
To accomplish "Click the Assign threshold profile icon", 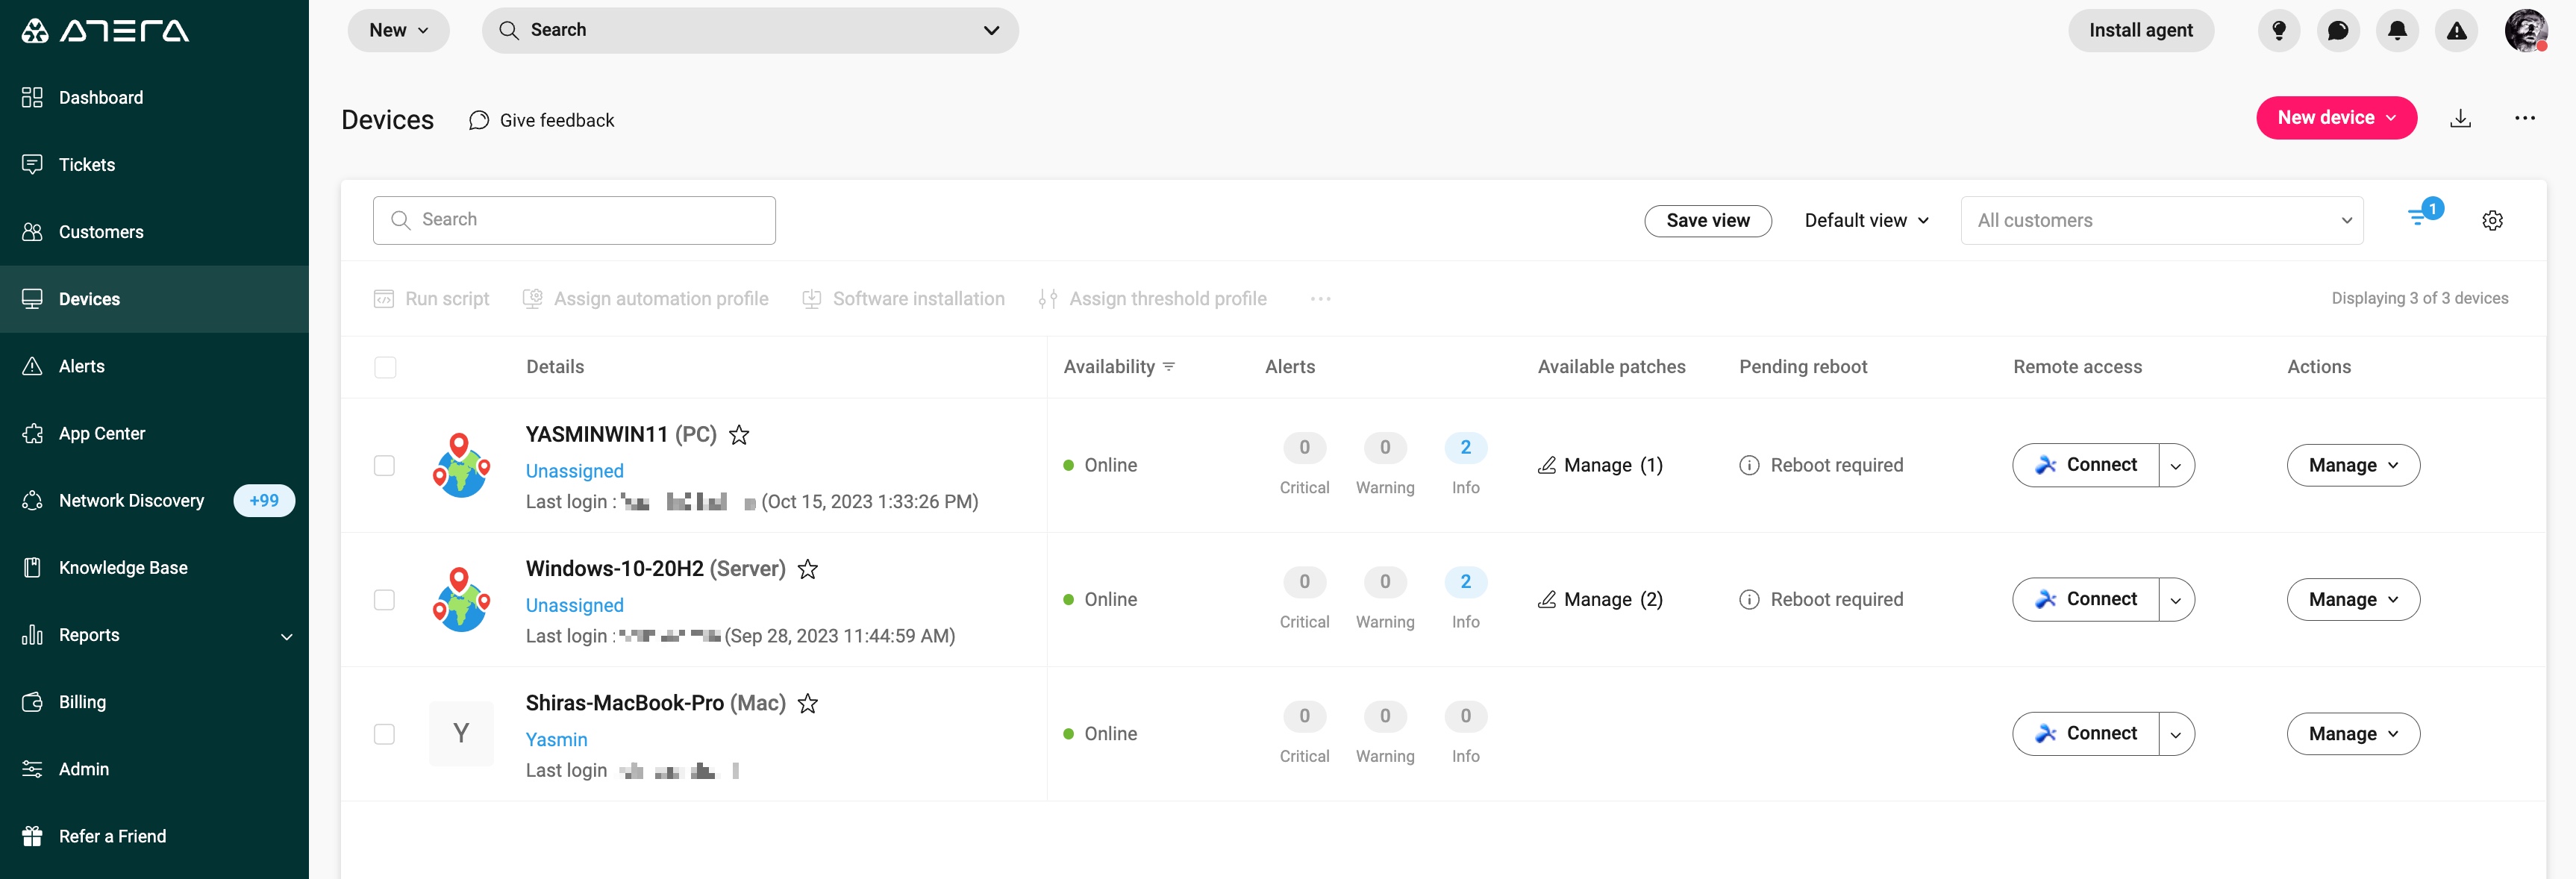I will point(1047,298).
